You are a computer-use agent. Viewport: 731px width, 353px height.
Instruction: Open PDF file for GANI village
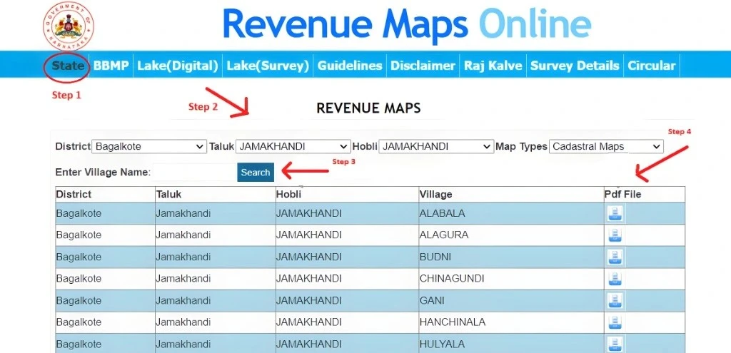(615, 301)
